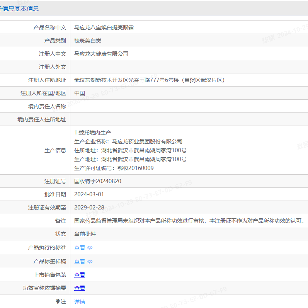Click the 注册人所在国/地区 field label
The width and height of the screenshot is (308, 308).
43,93
